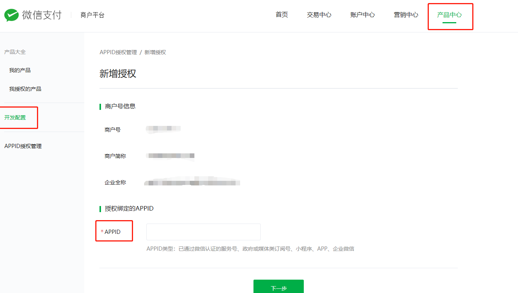
Task: Click the 商户号信息 section heading
Action: tap(120, 106)
